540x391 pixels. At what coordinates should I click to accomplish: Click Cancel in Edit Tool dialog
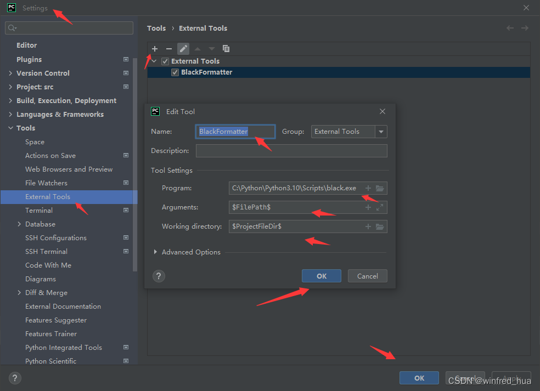point(368,276)
